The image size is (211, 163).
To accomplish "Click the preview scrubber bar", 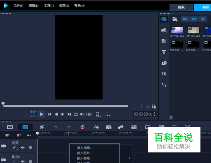I will [65, 106].
